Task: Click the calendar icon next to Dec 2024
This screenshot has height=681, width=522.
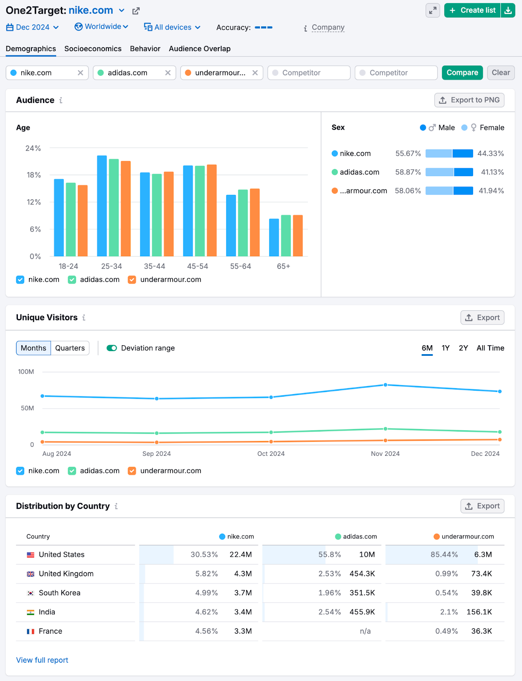Action: click(10, 27)
